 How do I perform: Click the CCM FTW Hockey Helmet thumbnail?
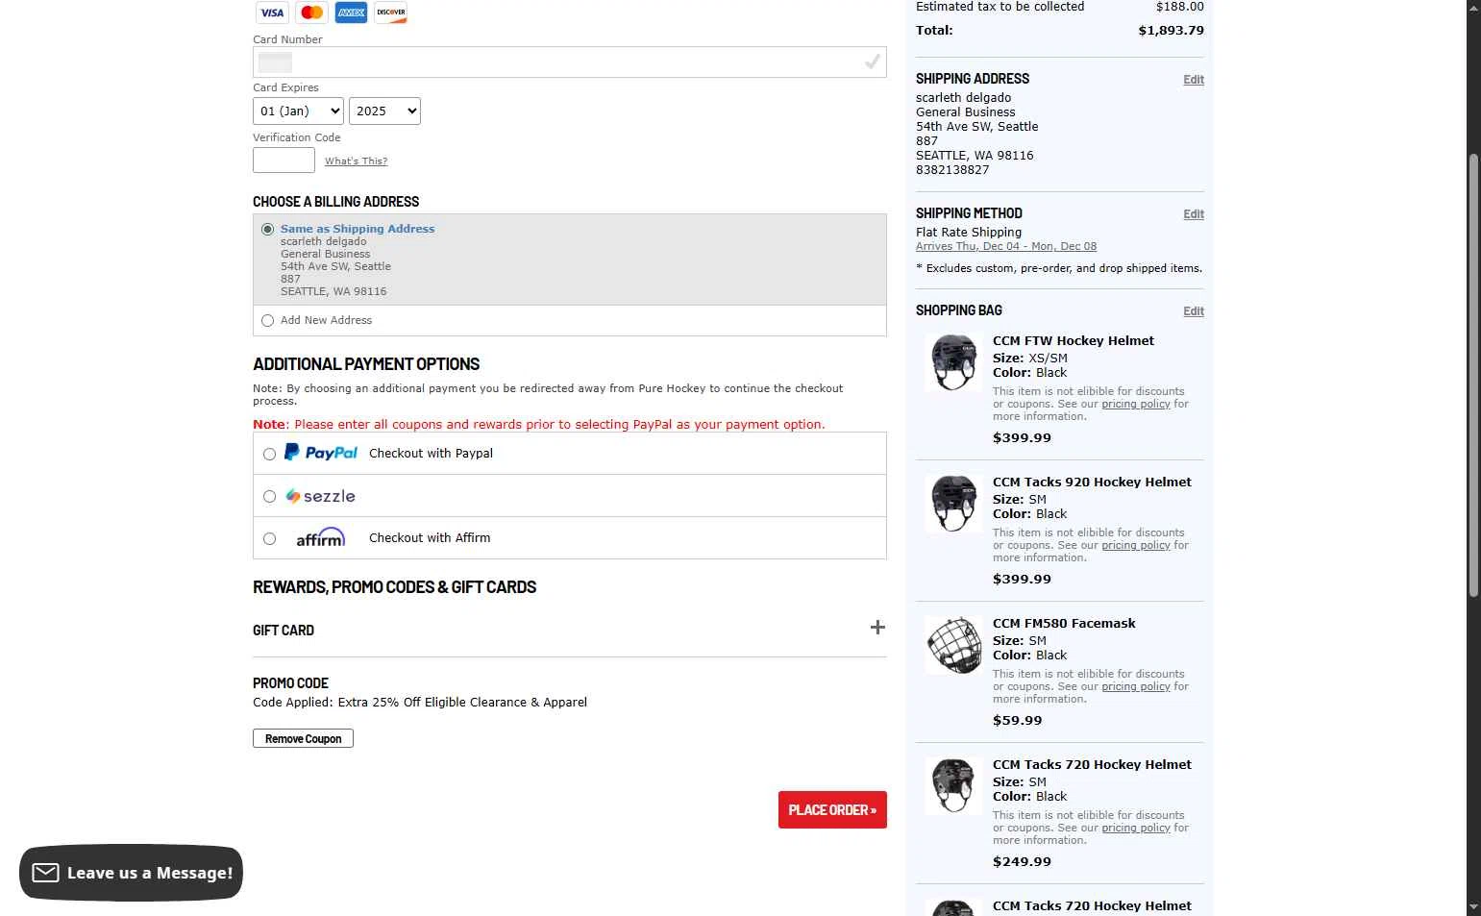pos(953,362)
